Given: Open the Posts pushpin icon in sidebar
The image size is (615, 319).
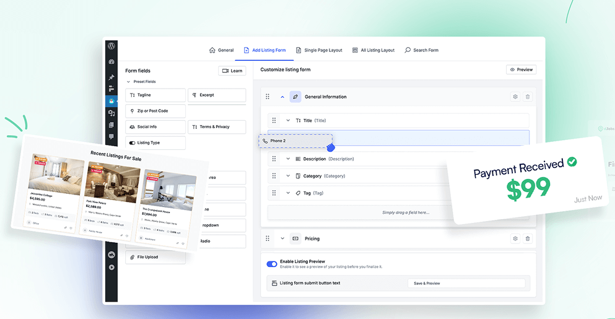Looking at the screenshot, I should tap(111, 77).
